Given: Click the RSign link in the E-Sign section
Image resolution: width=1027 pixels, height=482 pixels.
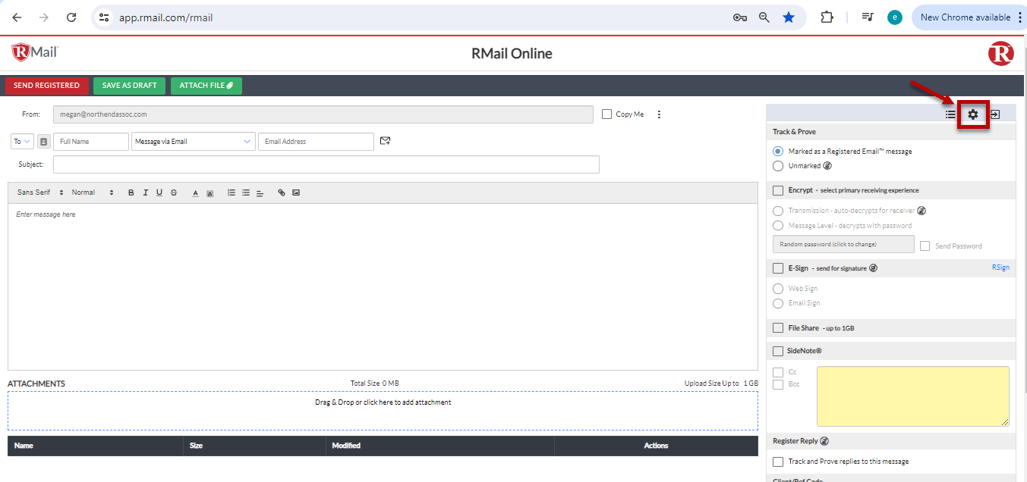Looking at the screenshot, I should [1000, 267].
